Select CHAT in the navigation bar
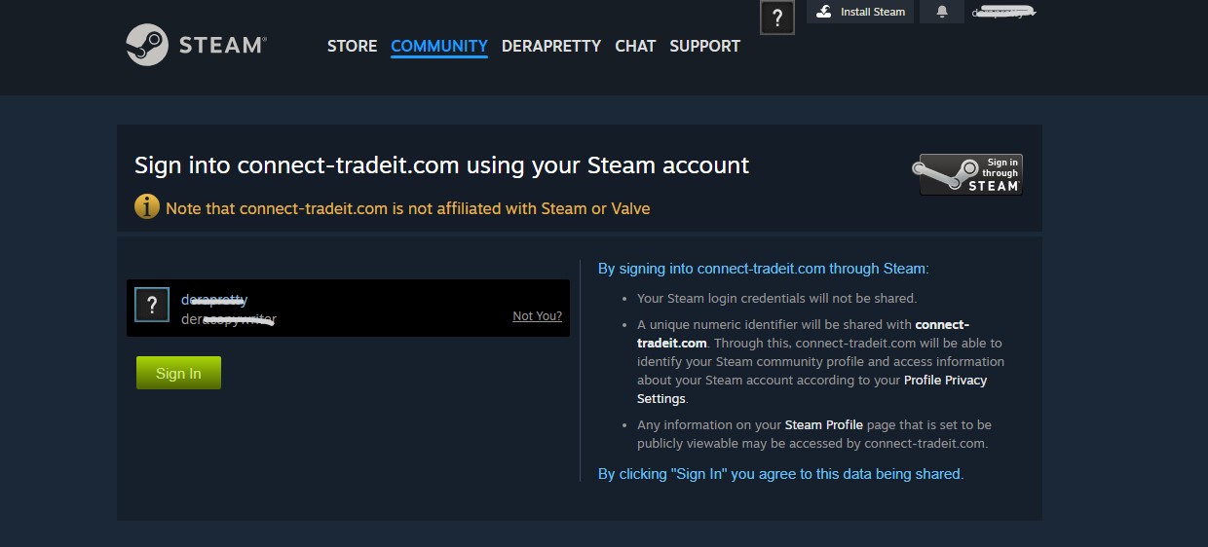This screenshot has width=1208, height=547. click(635, 46)
